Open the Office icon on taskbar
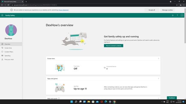186x104 pixels. [101, 102]
